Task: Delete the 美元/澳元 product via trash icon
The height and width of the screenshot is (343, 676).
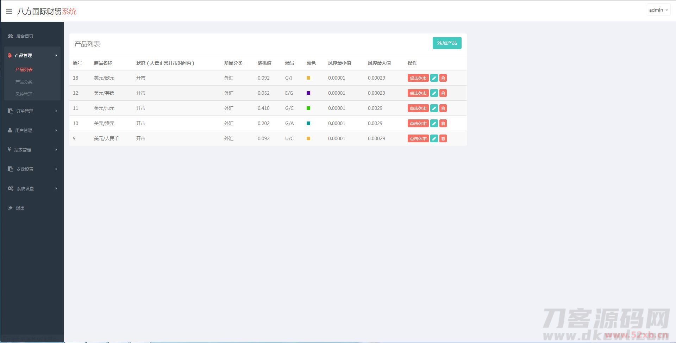Action: click(443, 124)
